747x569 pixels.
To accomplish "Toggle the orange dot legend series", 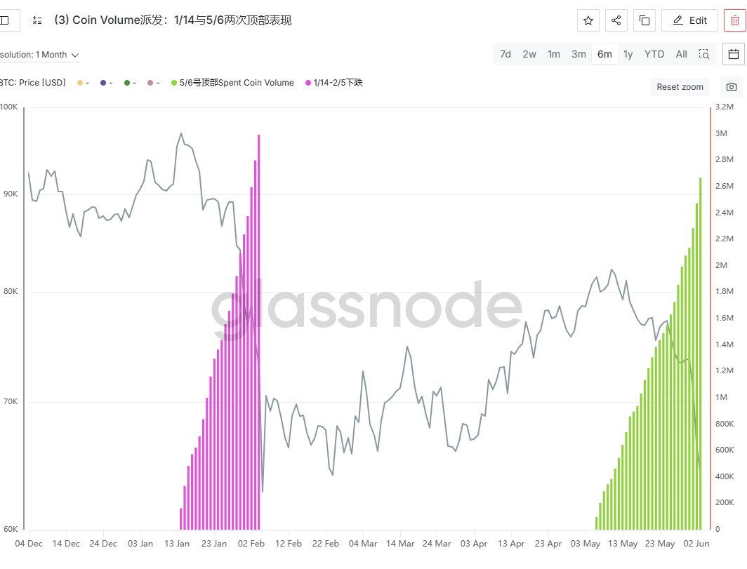I will click(83, 83).
